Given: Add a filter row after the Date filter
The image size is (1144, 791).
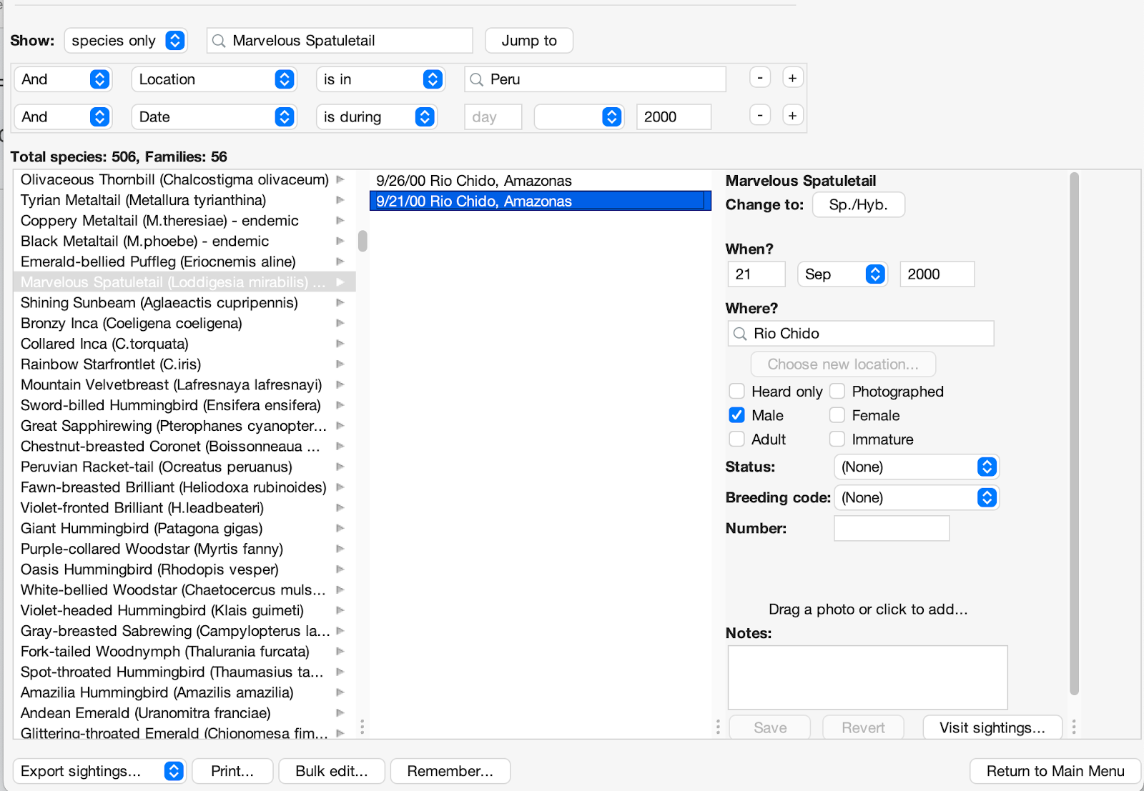Looking at the screenshot, I should tap(792, 116).
